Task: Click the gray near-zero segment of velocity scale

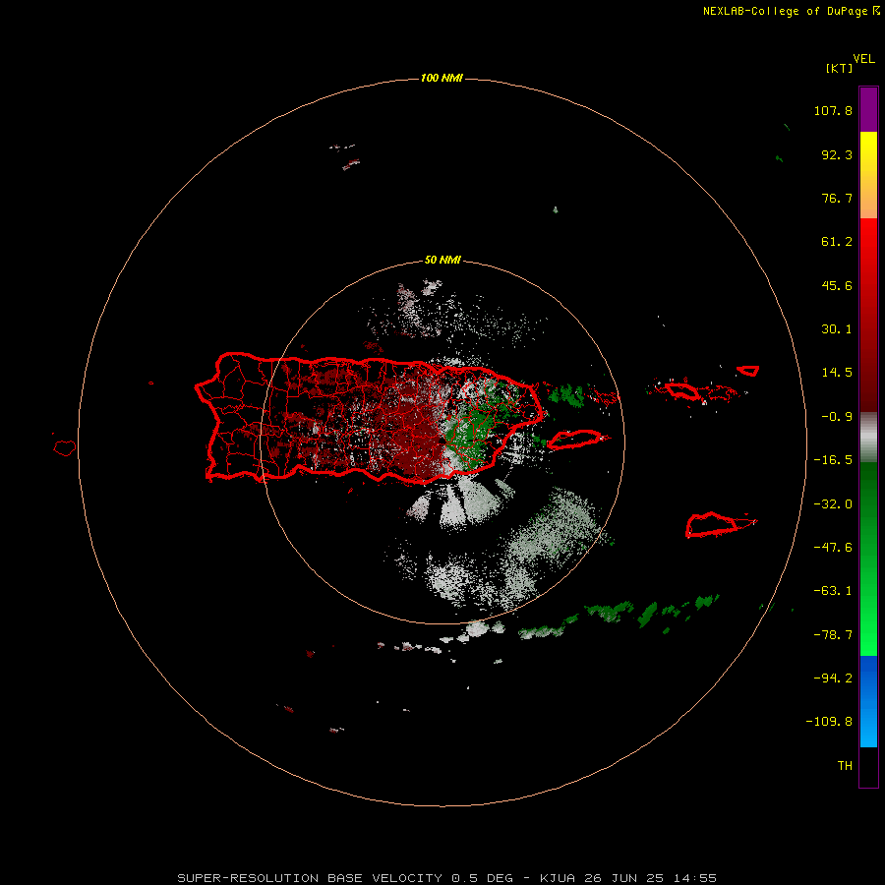Action: pos(868,438)
